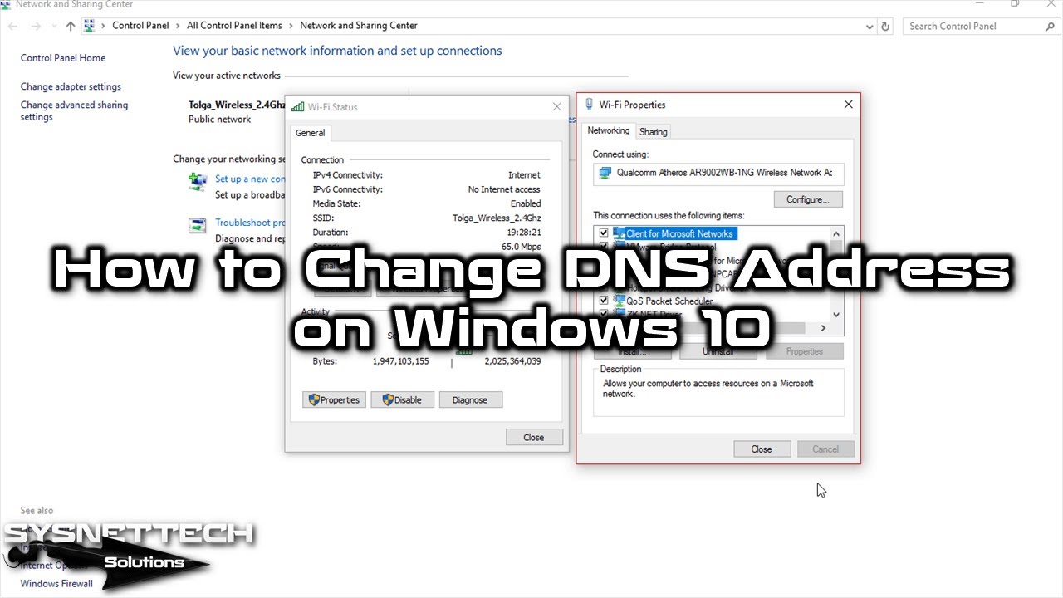Click the speed value 65.0 Mbps

pos(521,247)
